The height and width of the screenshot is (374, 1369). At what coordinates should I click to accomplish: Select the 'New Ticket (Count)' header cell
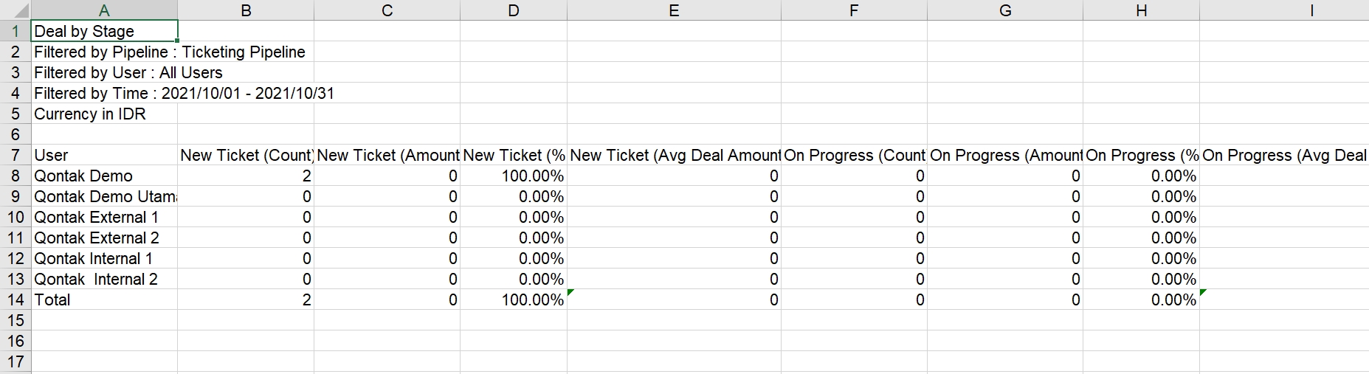pos(246,156)
